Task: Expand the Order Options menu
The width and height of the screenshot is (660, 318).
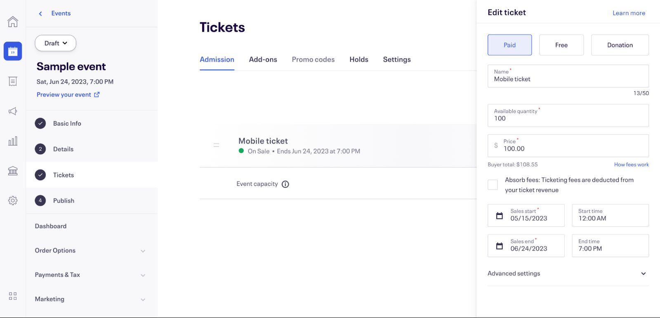Action: pos(90,251)
